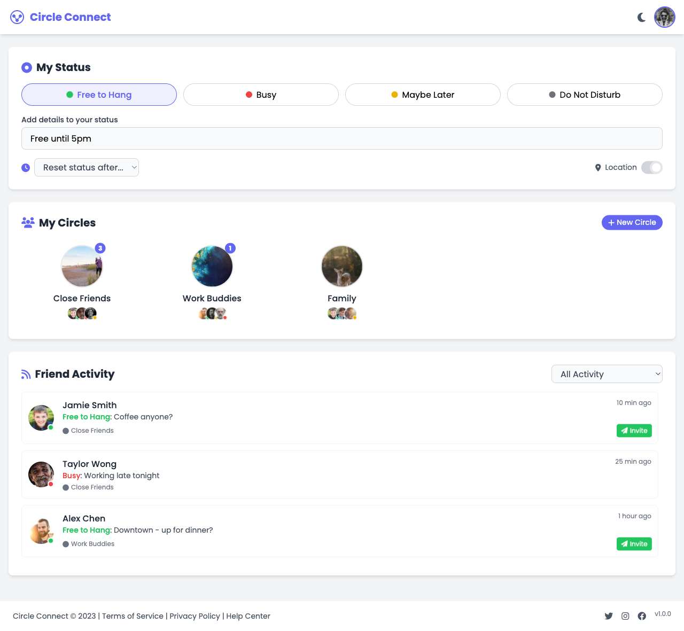The height and width of the screenshot is (631, 684).
Task: Open Instagram from the footer
Action: [x=625, y=616]
